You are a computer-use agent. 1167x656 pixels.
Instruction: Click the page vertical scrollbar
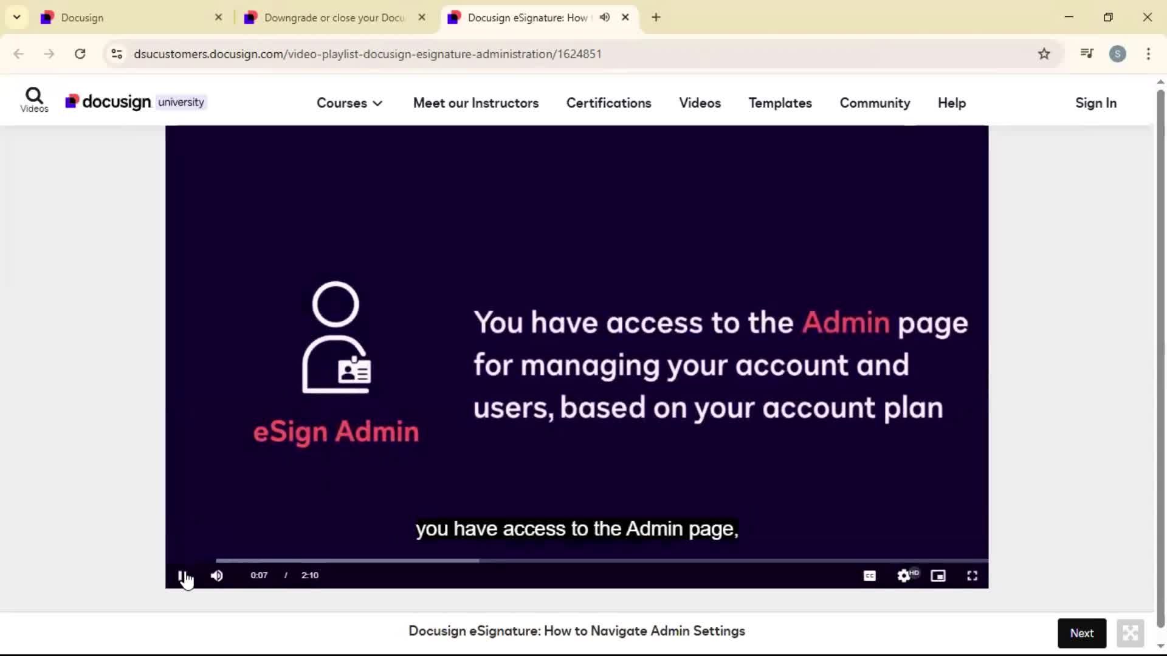coord(1160,358)
